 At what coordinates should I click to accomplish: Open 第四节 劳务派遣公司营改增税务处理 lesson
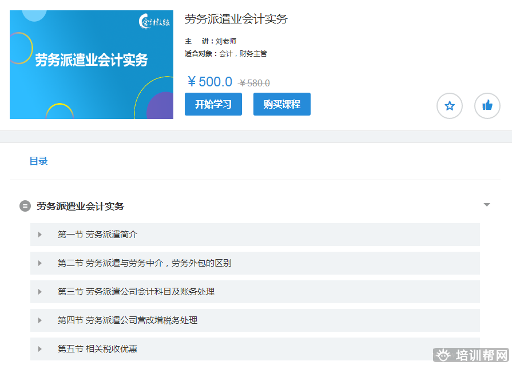(x=128, y=320)
